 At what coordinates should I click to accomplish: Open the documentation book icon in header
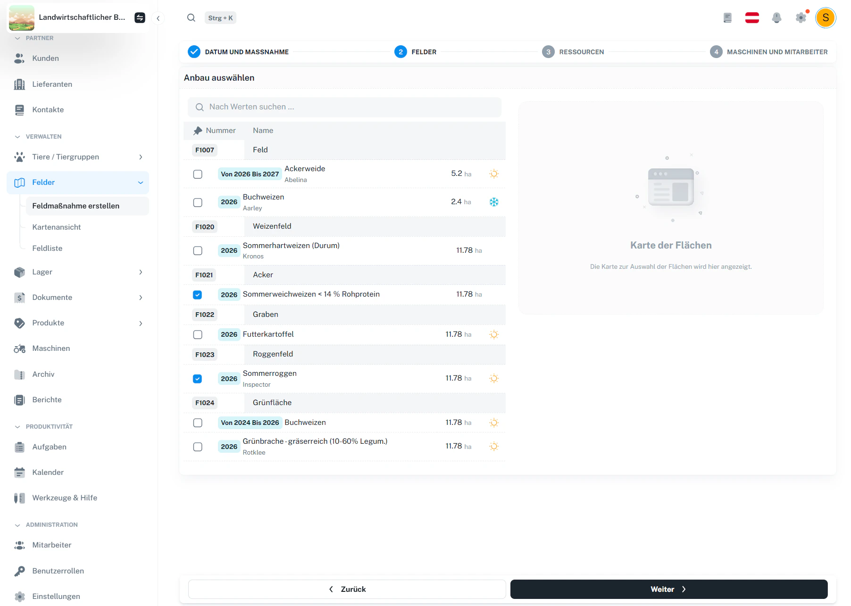pyautogui.click(x=727, y=18)
